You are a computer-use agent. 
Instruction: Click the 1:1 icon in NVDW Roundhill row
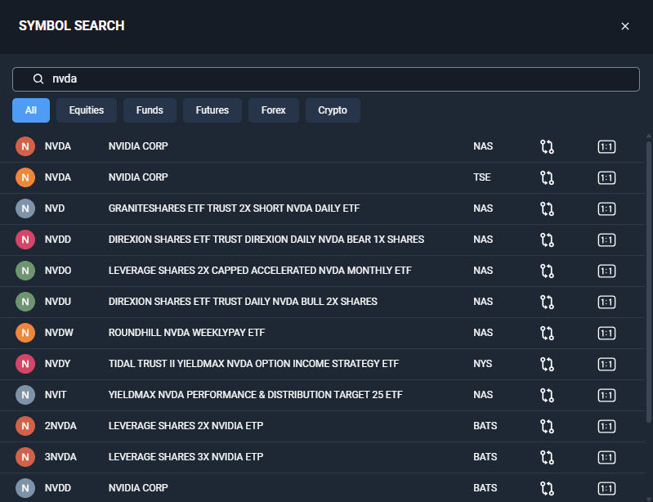(x=606, y=334)
